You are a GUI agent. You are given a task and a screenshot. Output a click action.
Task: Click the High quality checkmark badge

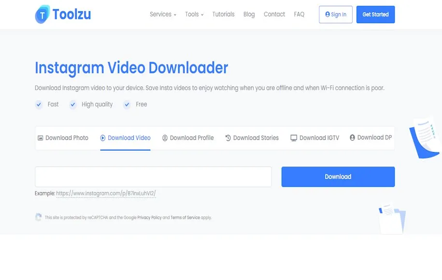coord(73,104)
